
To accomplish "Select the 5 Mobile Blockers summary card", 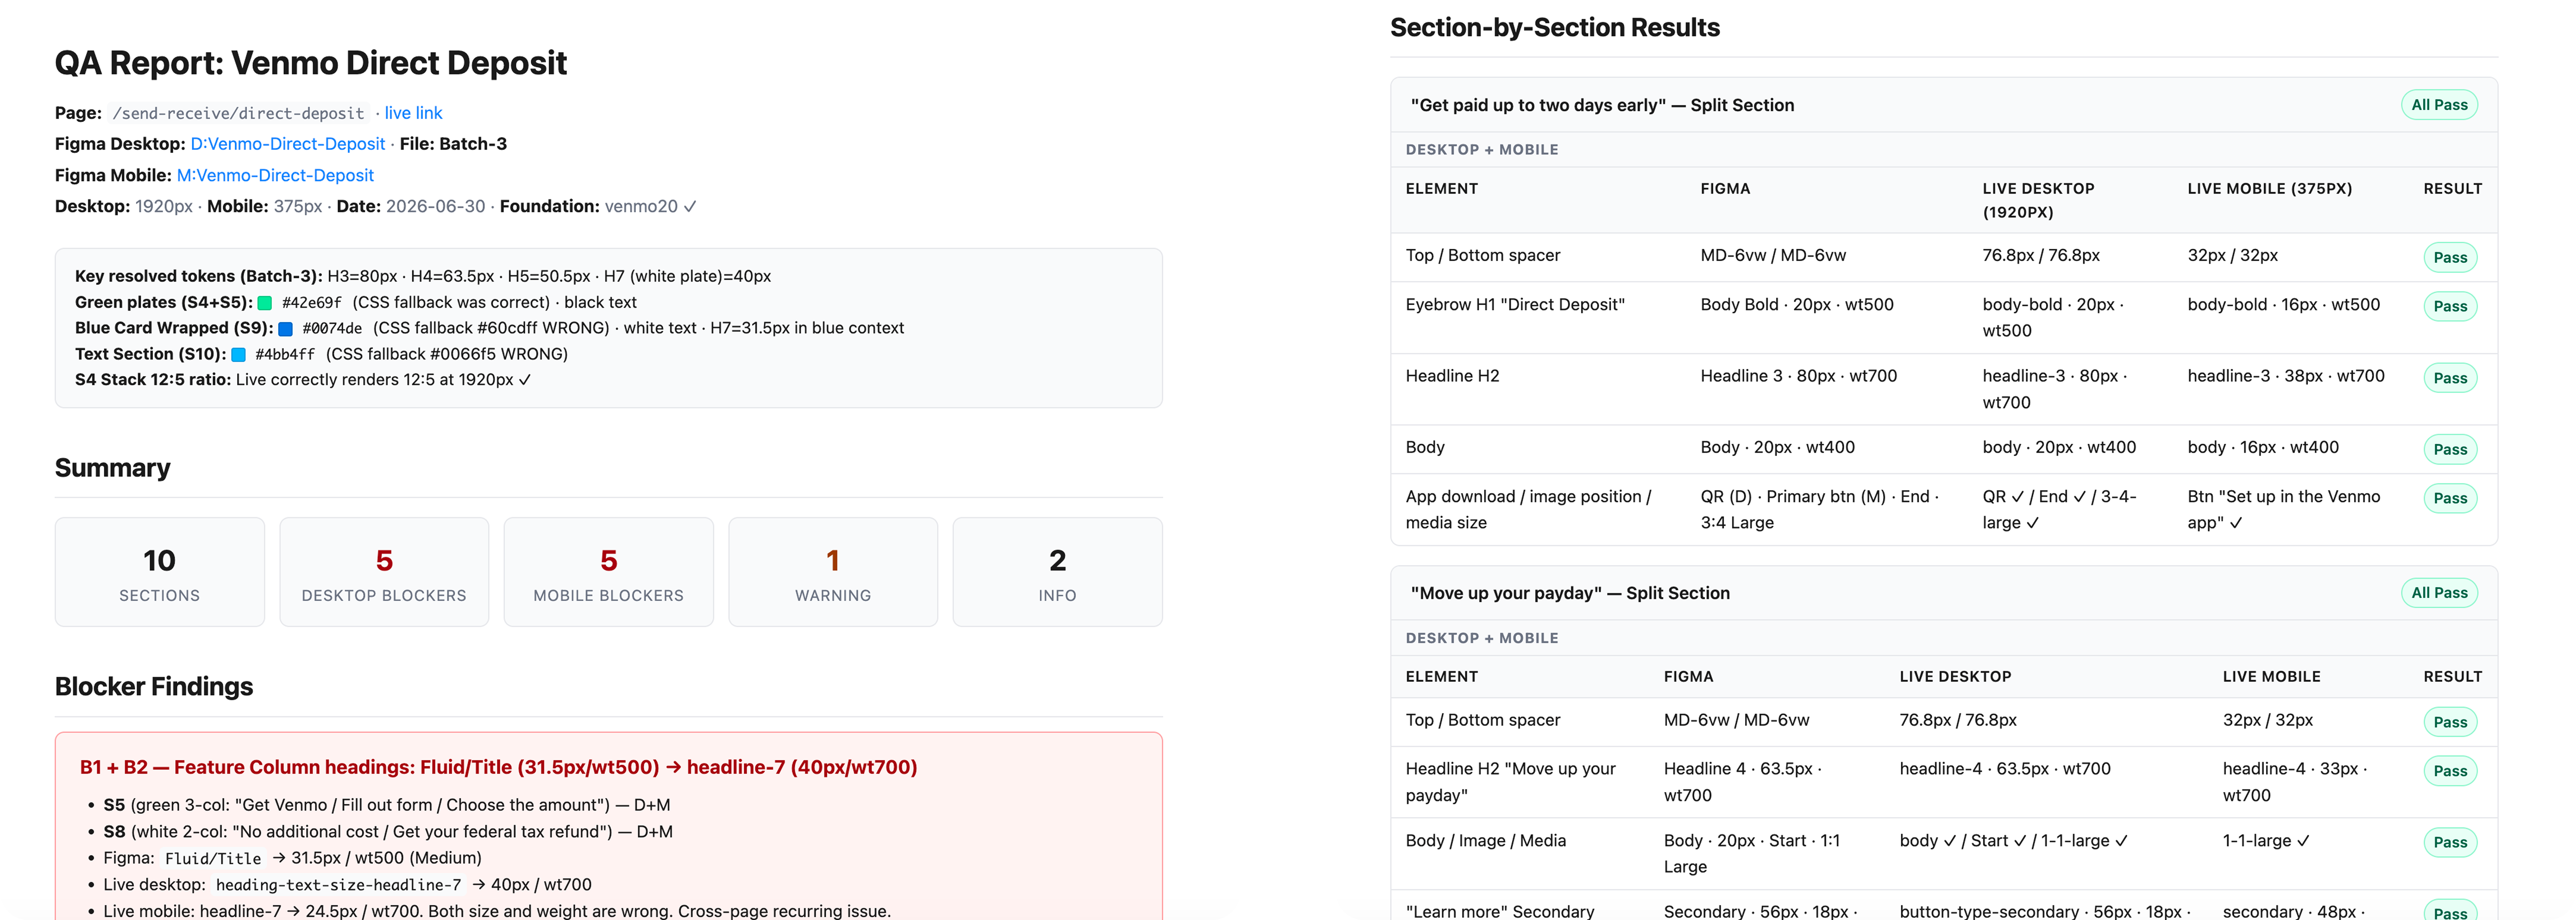I will coord(609,573).
